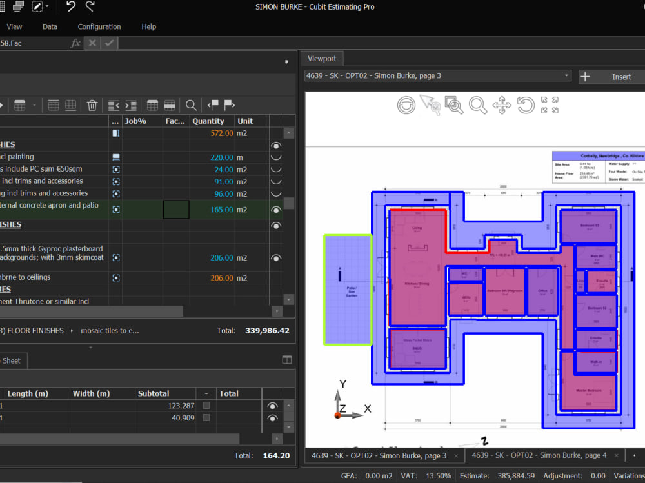Switch to the Viewport tab

point(322,59)
